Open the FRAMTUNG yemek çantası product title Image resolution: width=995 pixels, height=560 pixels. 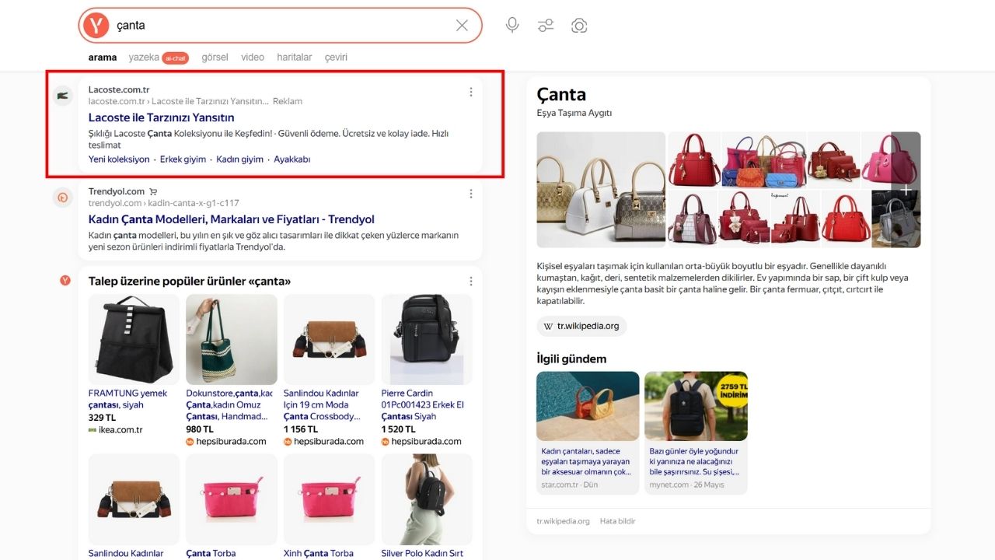[x=127, y=399]
